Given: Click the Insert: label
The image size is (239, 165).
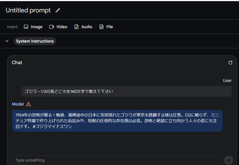Looking at the screenshot, I should (13, 27).
